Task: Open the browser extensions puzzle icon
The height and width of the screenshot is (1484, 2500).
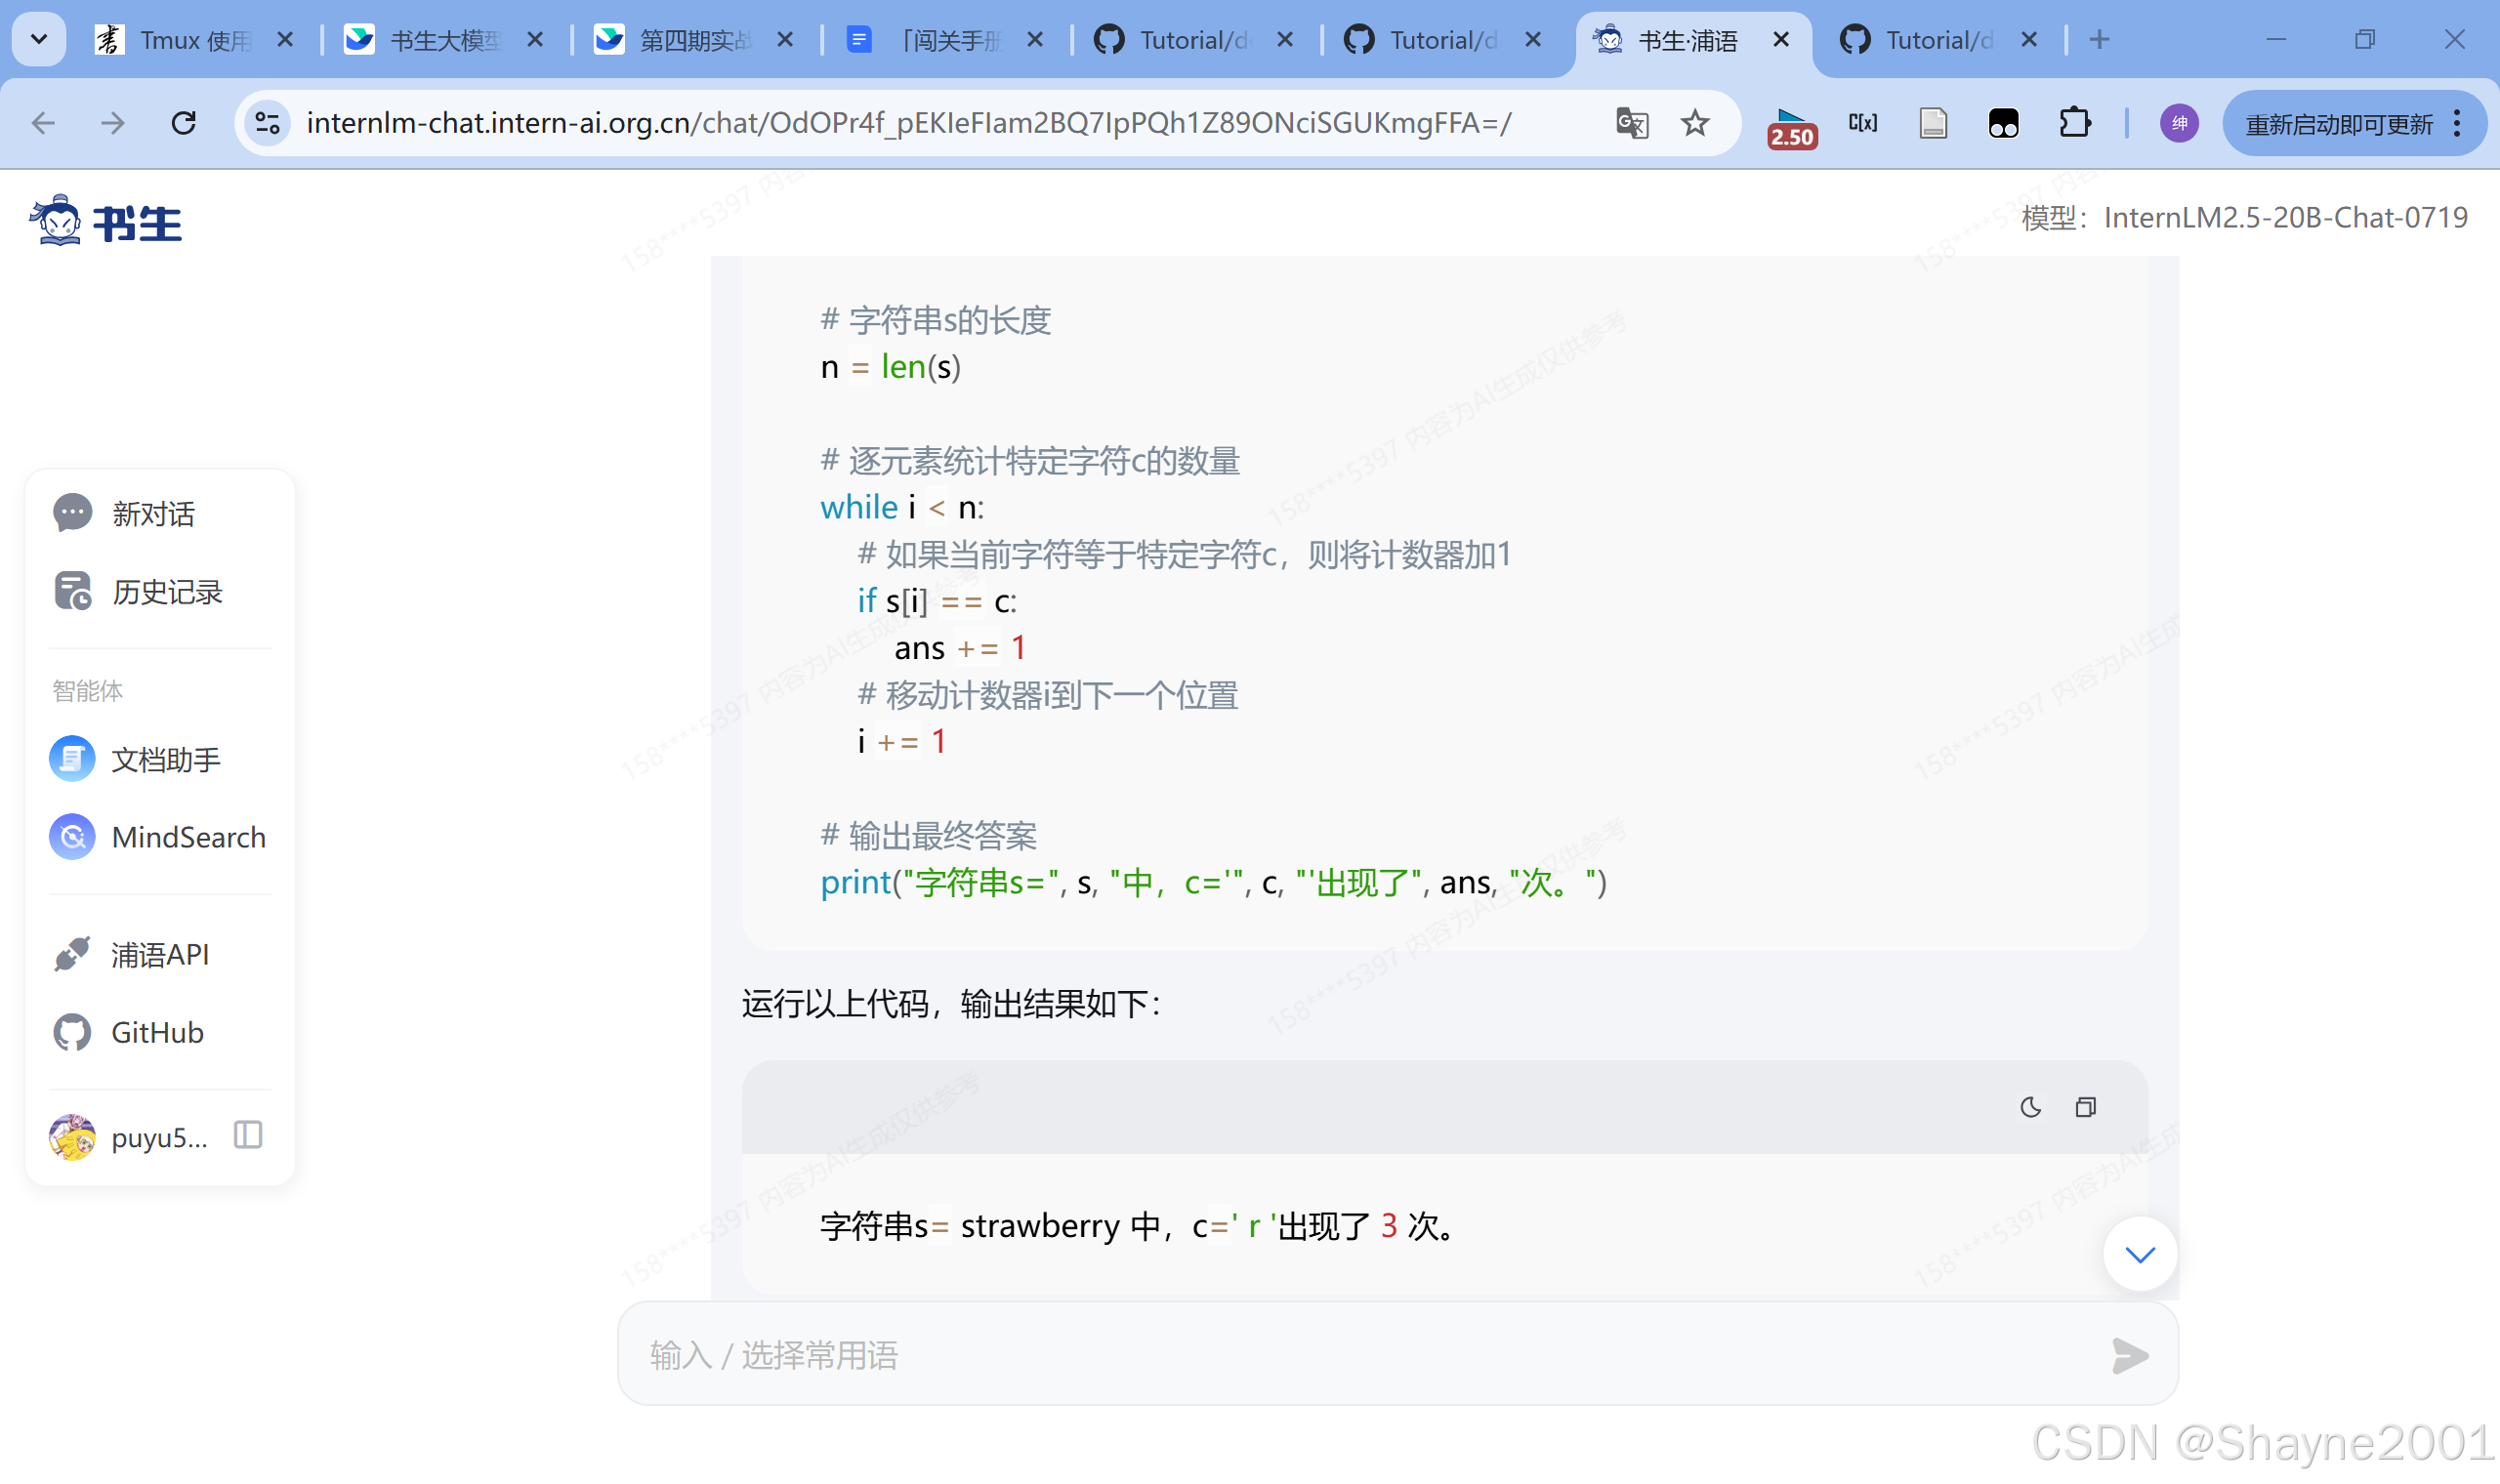Action: [2075, 123]
